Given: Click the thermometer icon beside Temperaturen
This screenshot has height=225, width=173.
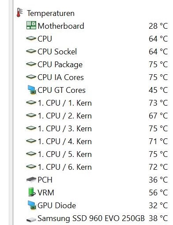Looking at the screenshot, I should pos(19,13).
